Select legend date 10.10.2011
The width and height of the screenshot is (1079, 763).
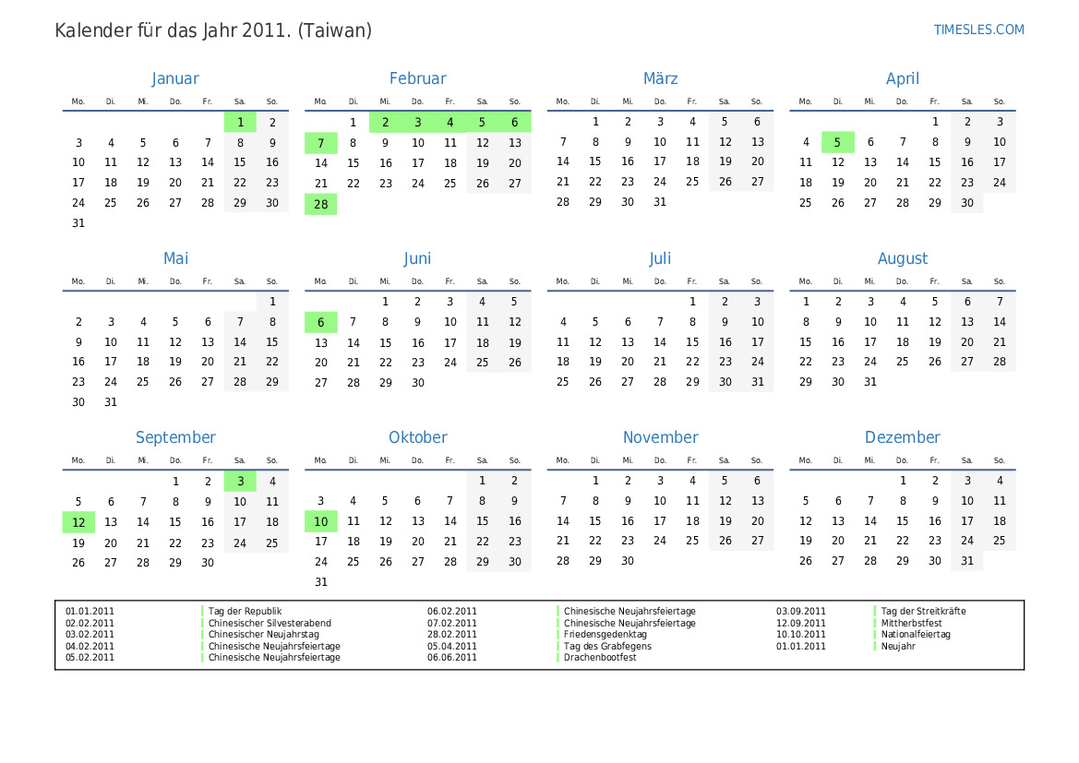coord(801,635)
